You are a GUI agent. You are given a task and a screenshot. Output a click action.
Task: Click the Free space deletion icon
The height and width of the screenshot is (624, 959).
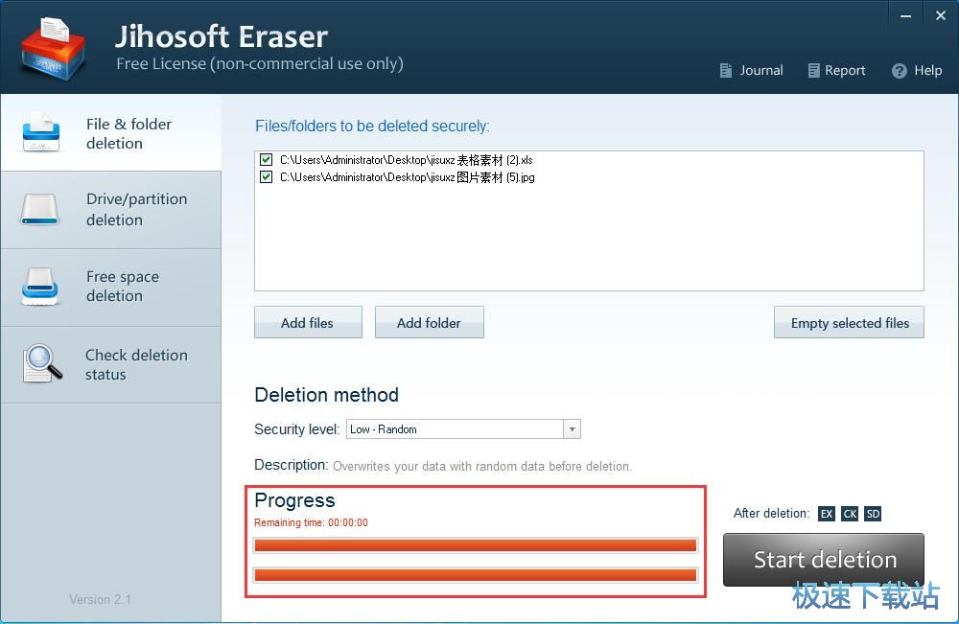pyautogui.click(x=42, y=286)
